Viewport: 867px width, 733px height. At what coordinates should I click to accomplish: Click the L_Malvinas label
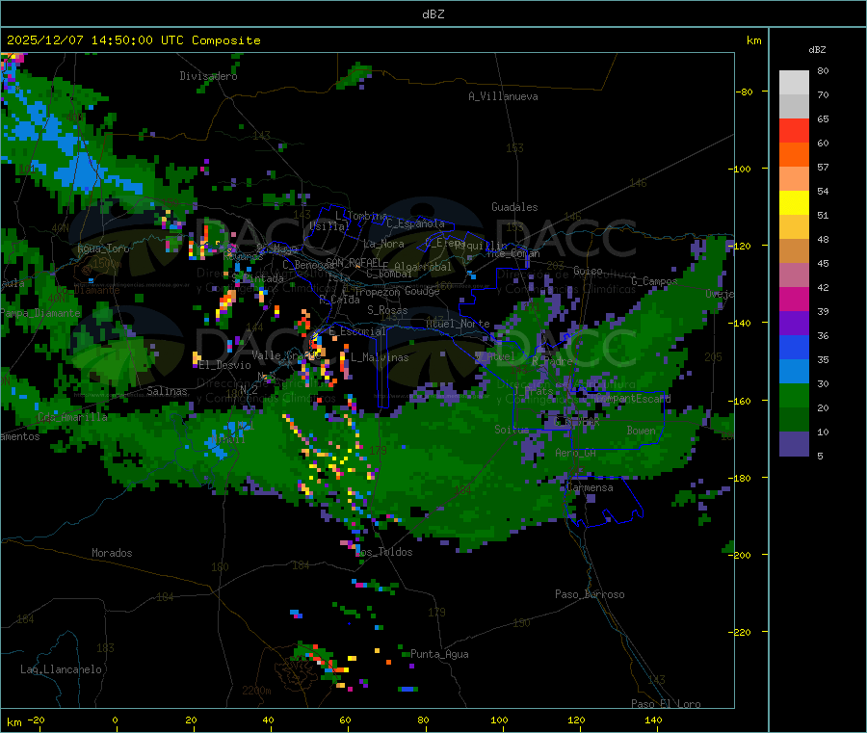coord(380,357)
